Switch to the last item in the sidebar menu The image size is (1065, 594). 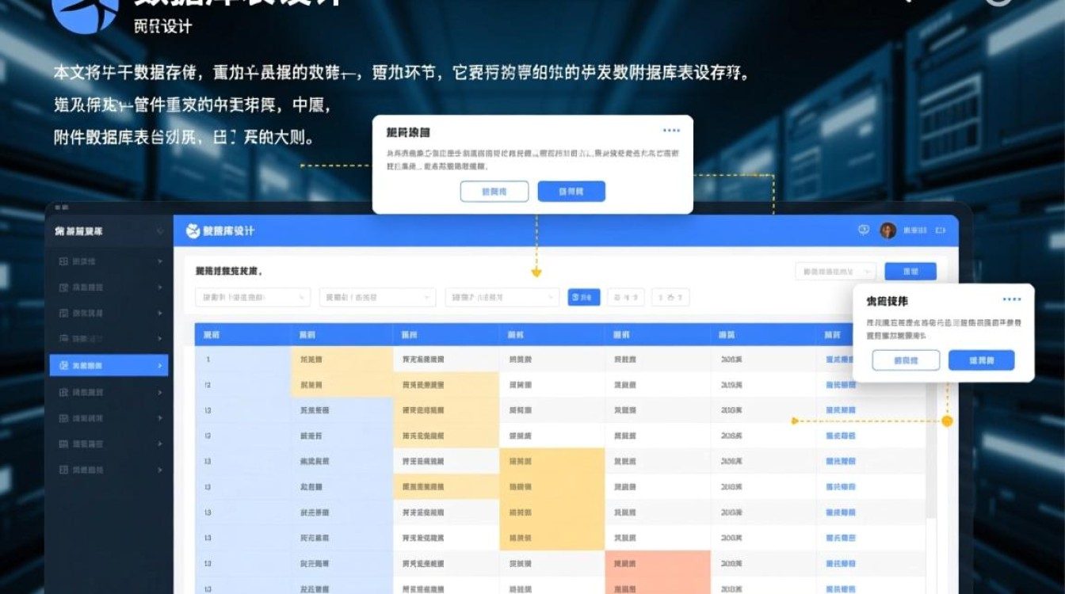pyautogui.click(x=108, y=470)
